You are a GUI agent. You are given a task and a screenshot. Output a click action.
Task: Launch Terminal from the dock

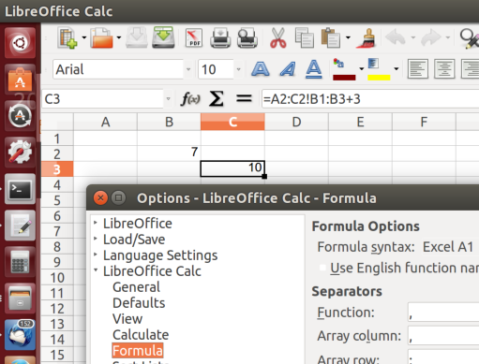20,189
